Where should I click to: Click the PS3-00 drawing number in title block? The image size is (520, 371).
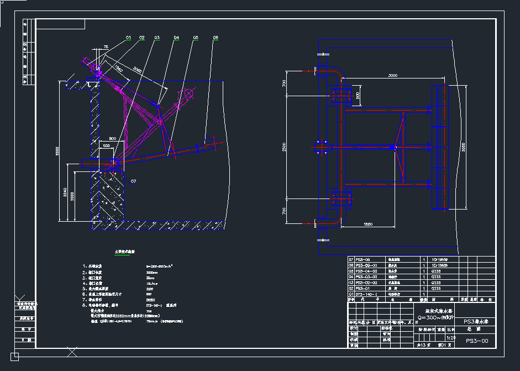477,341
